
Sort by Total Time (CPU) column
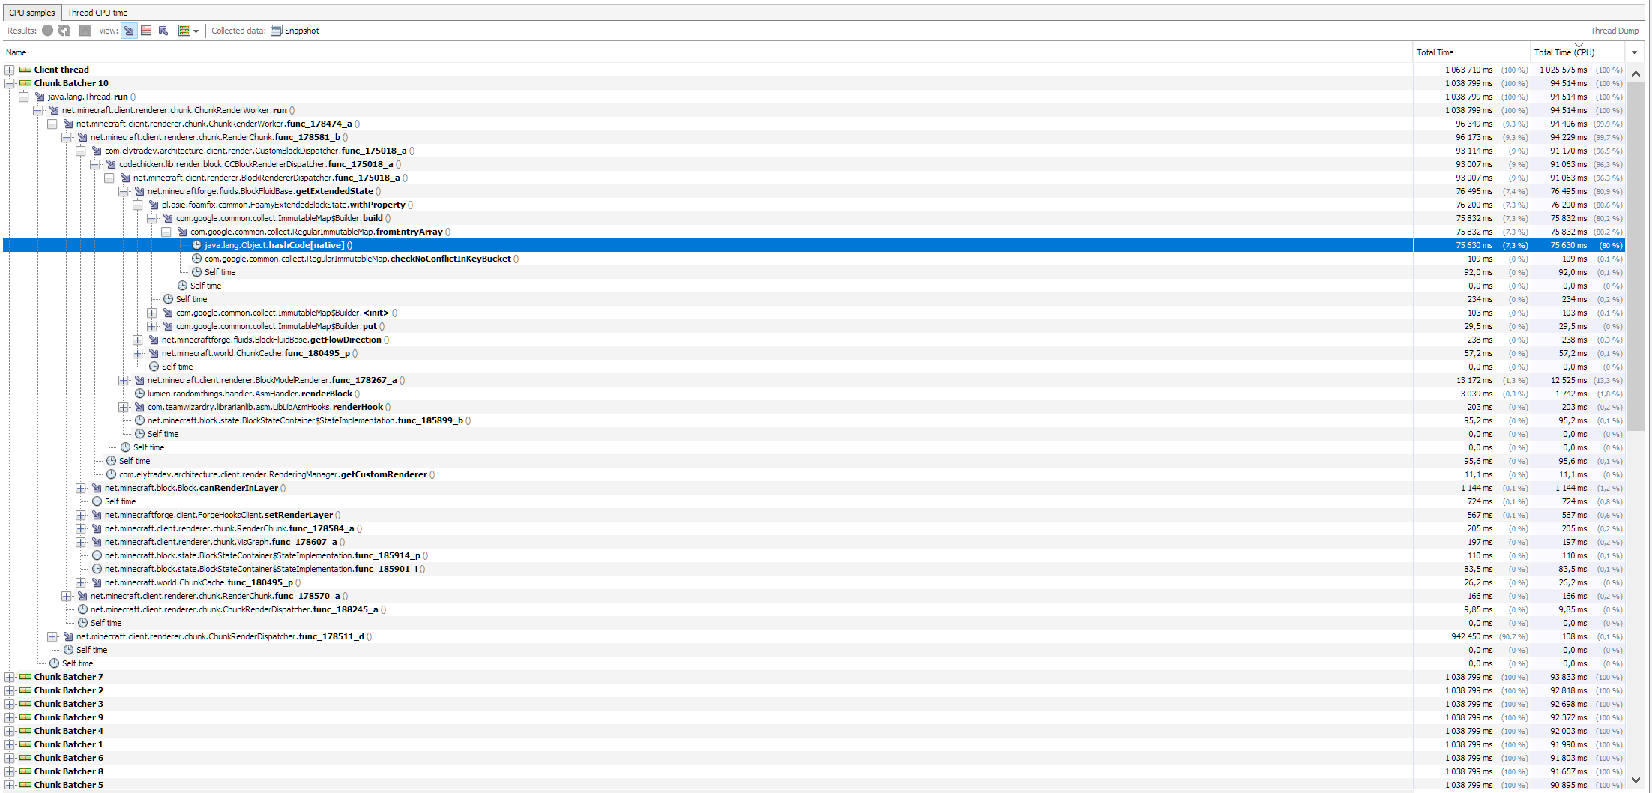(x=1577, y=52)
